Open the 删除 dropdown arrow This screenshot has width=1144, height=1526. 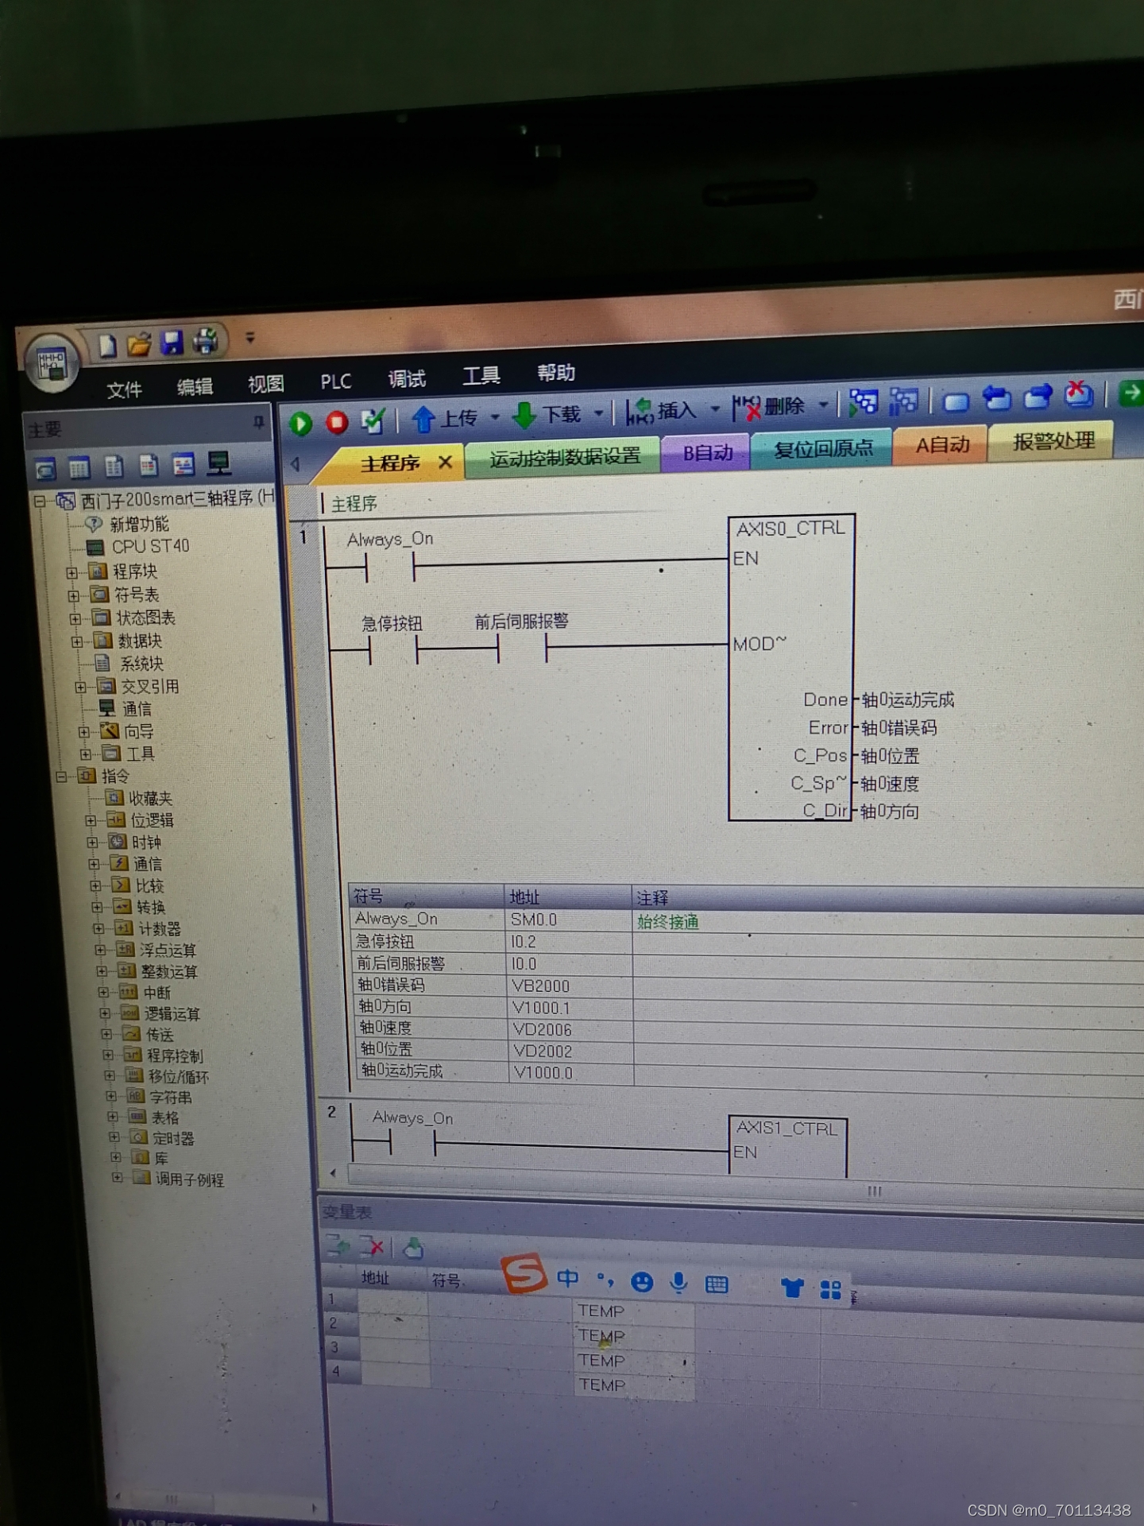coord(824,405)
